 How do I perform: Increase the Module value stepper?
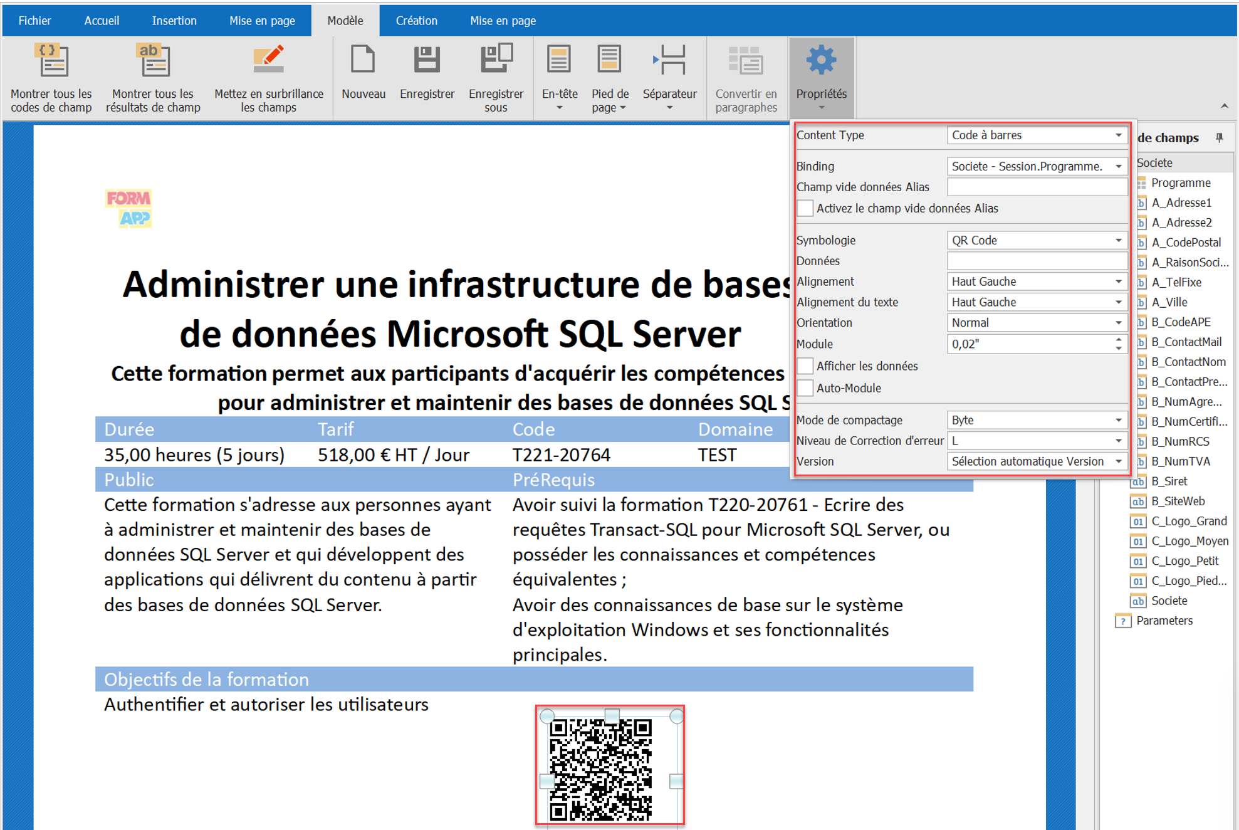[1119, 340]
